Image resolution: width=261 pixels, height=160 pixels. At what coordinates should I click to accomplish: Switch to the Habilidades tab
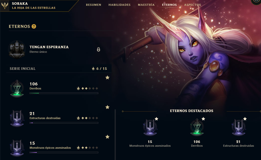[120, 5]
